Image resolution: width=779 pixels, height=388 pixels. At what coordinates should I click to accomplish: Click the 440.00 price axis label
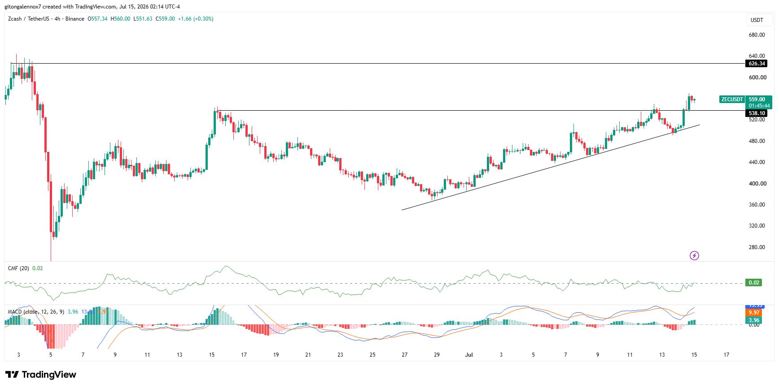point(757,162)
